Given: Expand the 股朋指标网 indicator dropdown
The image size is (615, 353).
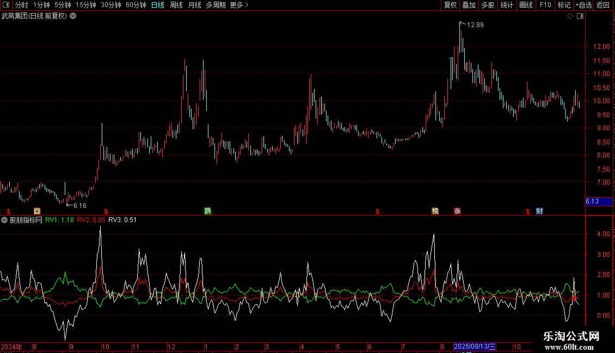Looking at the screenshot, I should pos(4,220).
